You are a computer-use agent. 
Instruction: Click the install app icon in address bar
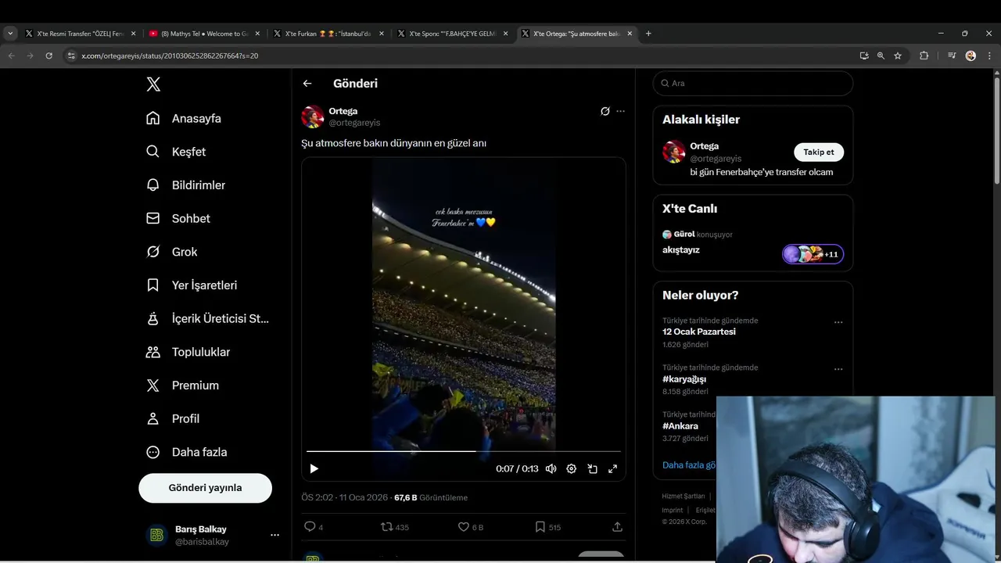(863, 56)
